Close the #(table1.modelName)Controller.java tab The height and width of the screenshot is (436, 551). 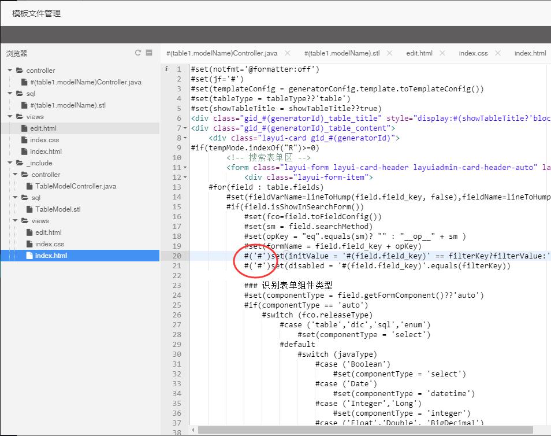[x=288, y=53]
